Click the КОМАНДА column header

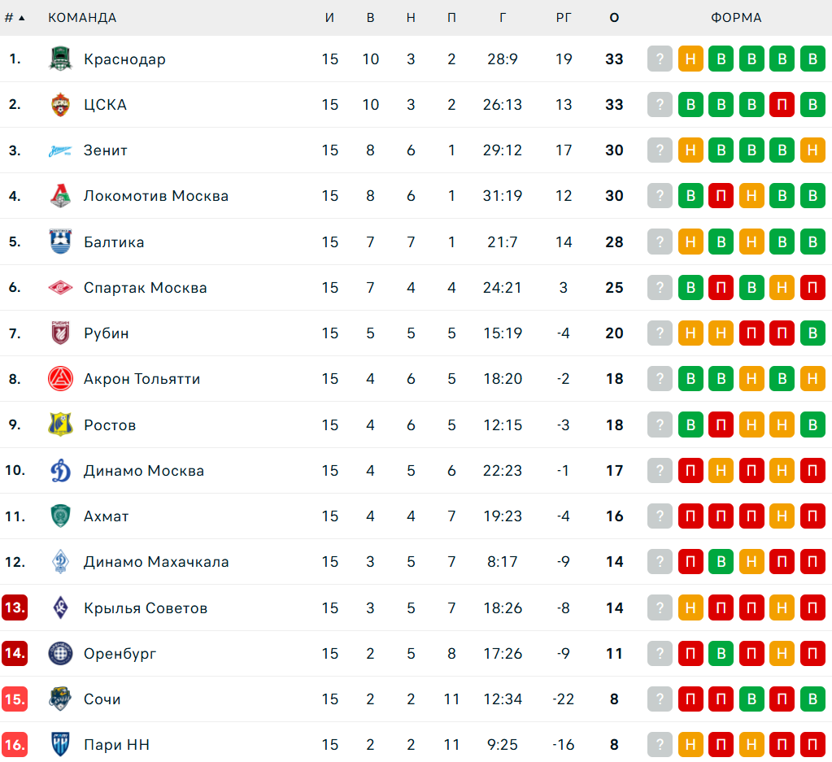[82, 18]
